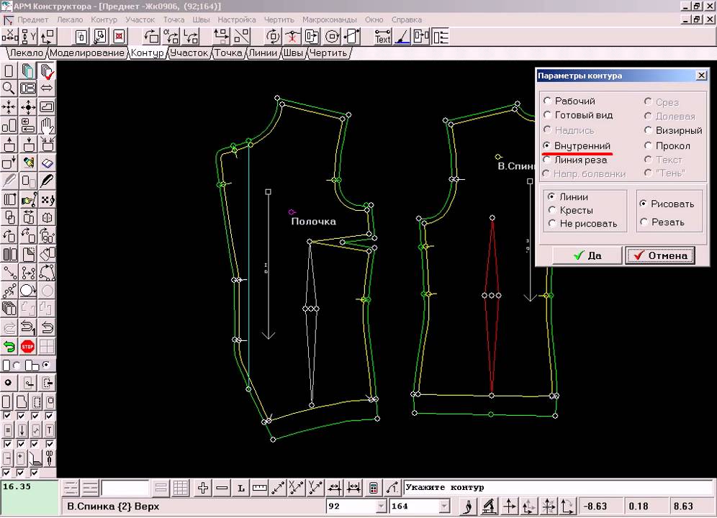The width and height of the screenshot is (717, 518).
Task: Click the red STOP icon
Action: pos(28,347)
